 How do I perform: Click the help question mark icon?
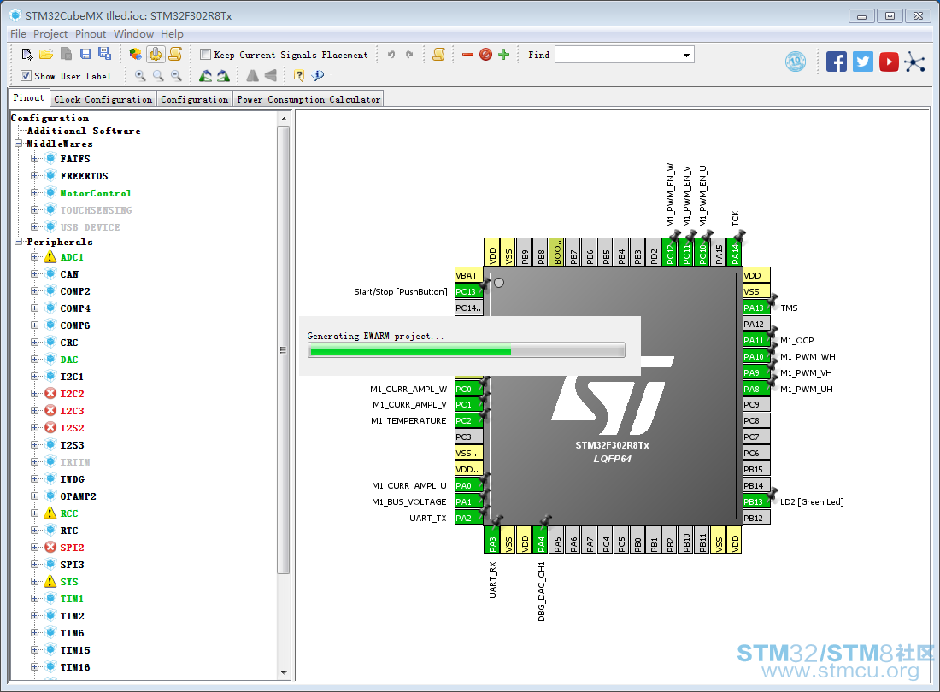point(298,75)
